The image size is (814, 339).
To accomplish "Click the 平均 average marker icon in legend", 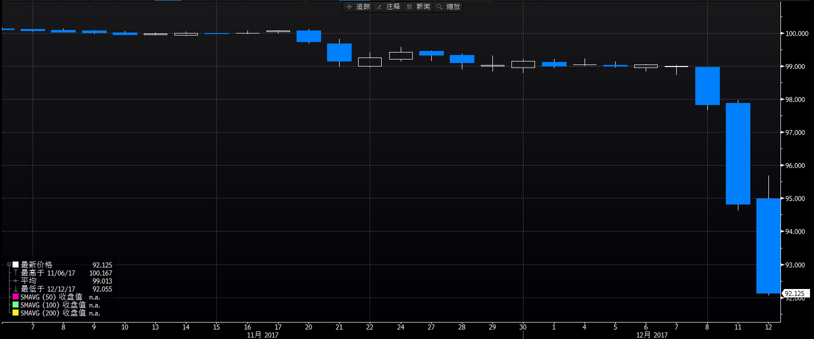I will pos(16,281).
